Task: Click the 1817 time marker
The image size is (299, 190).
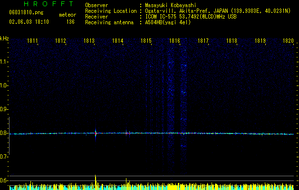Action: click(x=203, y=41)
